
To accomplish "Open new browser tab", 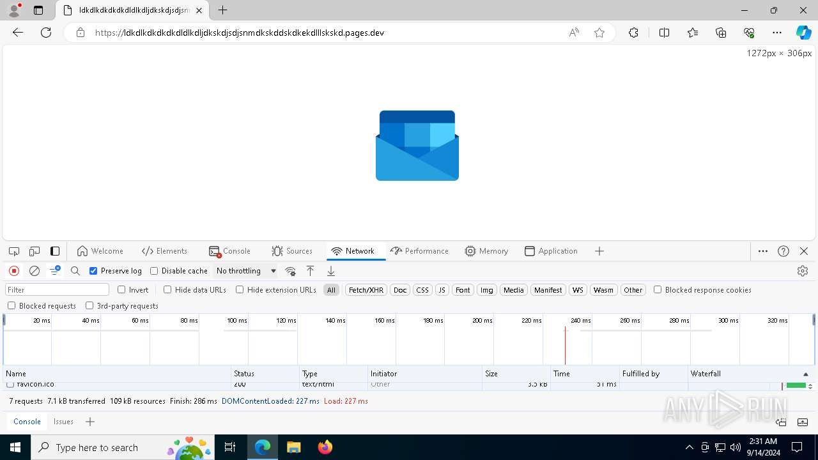I will (222, 10).
